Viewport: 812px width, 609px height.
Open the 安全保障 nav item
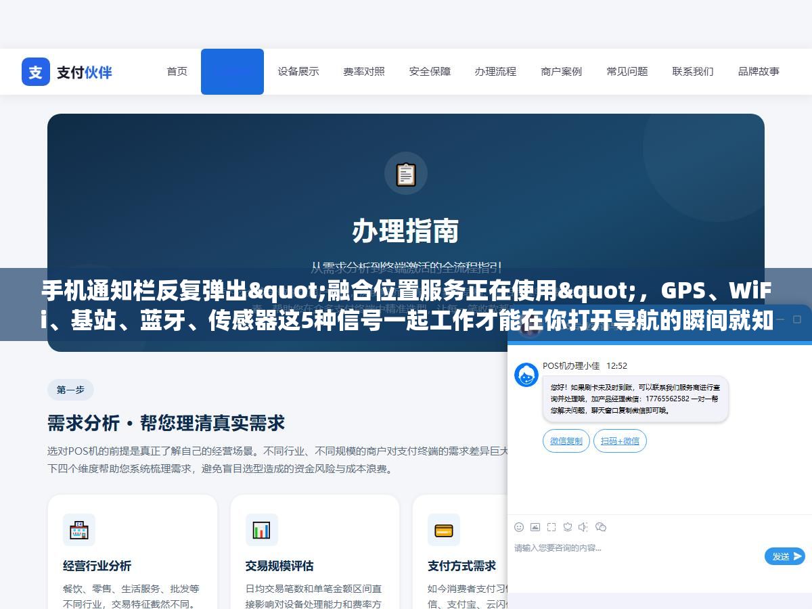point(430,72)
